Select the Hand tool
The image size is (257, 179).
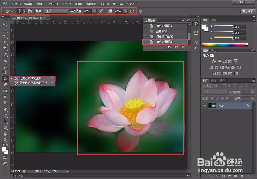tap(5, 134)
